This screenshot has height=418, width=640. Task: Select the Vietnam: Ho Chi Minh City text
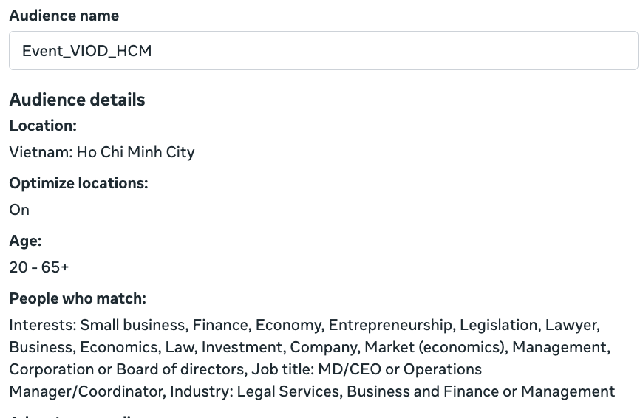tap(102, 152)
